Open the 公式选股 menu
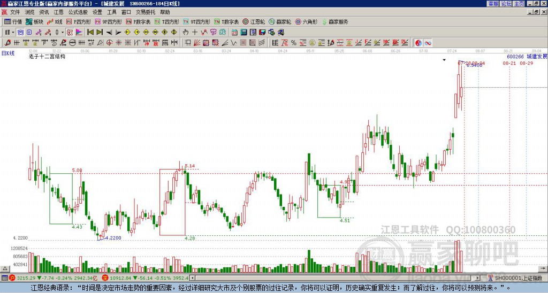Viewport: 548px width, 293px height. click(x=78, y=12)
